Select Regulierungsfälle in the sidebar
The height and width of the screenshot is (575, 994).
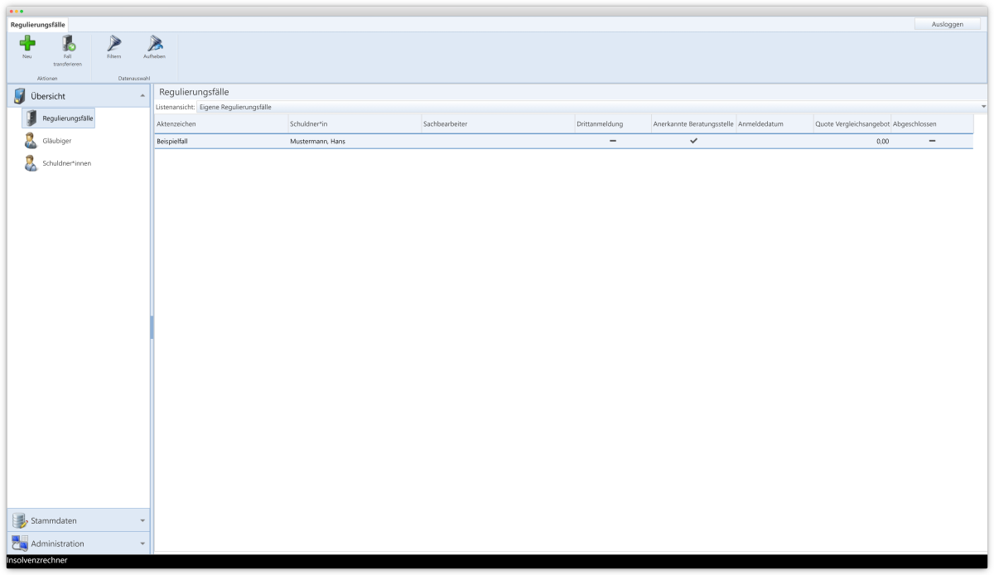[59, 118]
